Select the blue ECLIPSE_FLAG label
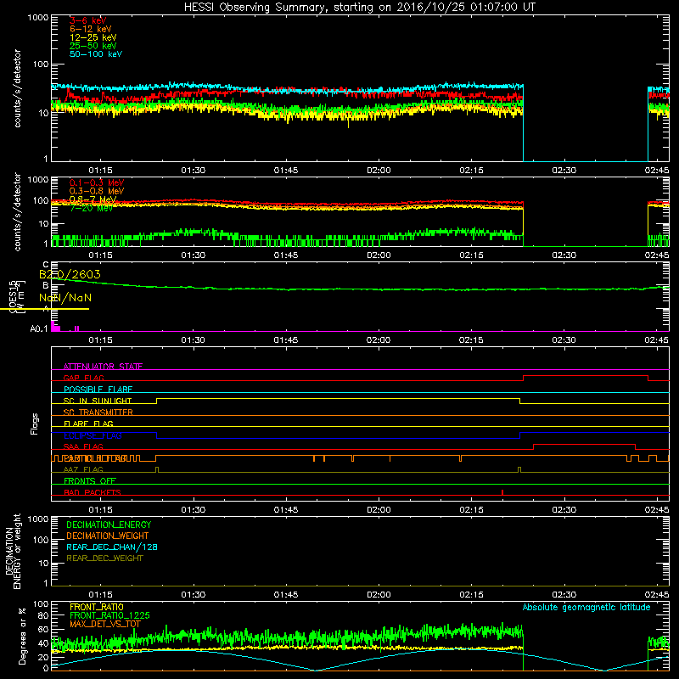Viewport: 679px width, 679px height. pyautogui.click(x=93, y=435)
